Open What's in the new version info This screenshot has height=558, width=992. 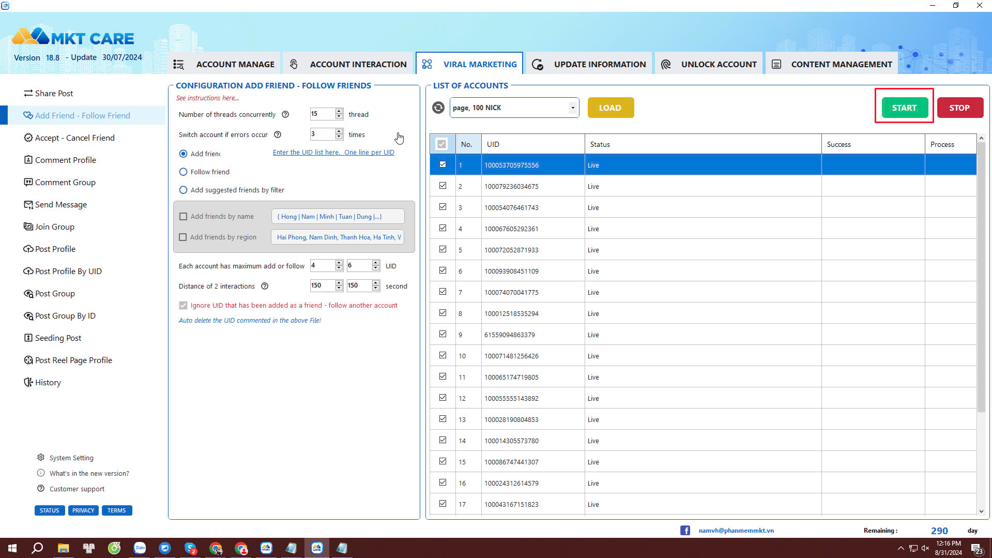(x=41, y=473)
